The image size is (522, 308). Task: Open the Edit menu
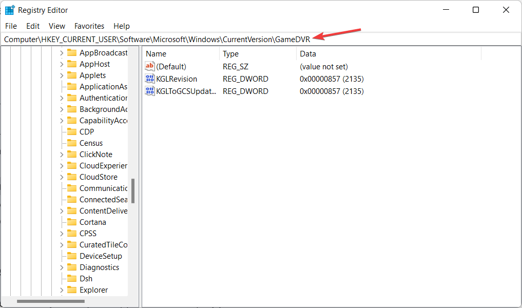(33, 26)
